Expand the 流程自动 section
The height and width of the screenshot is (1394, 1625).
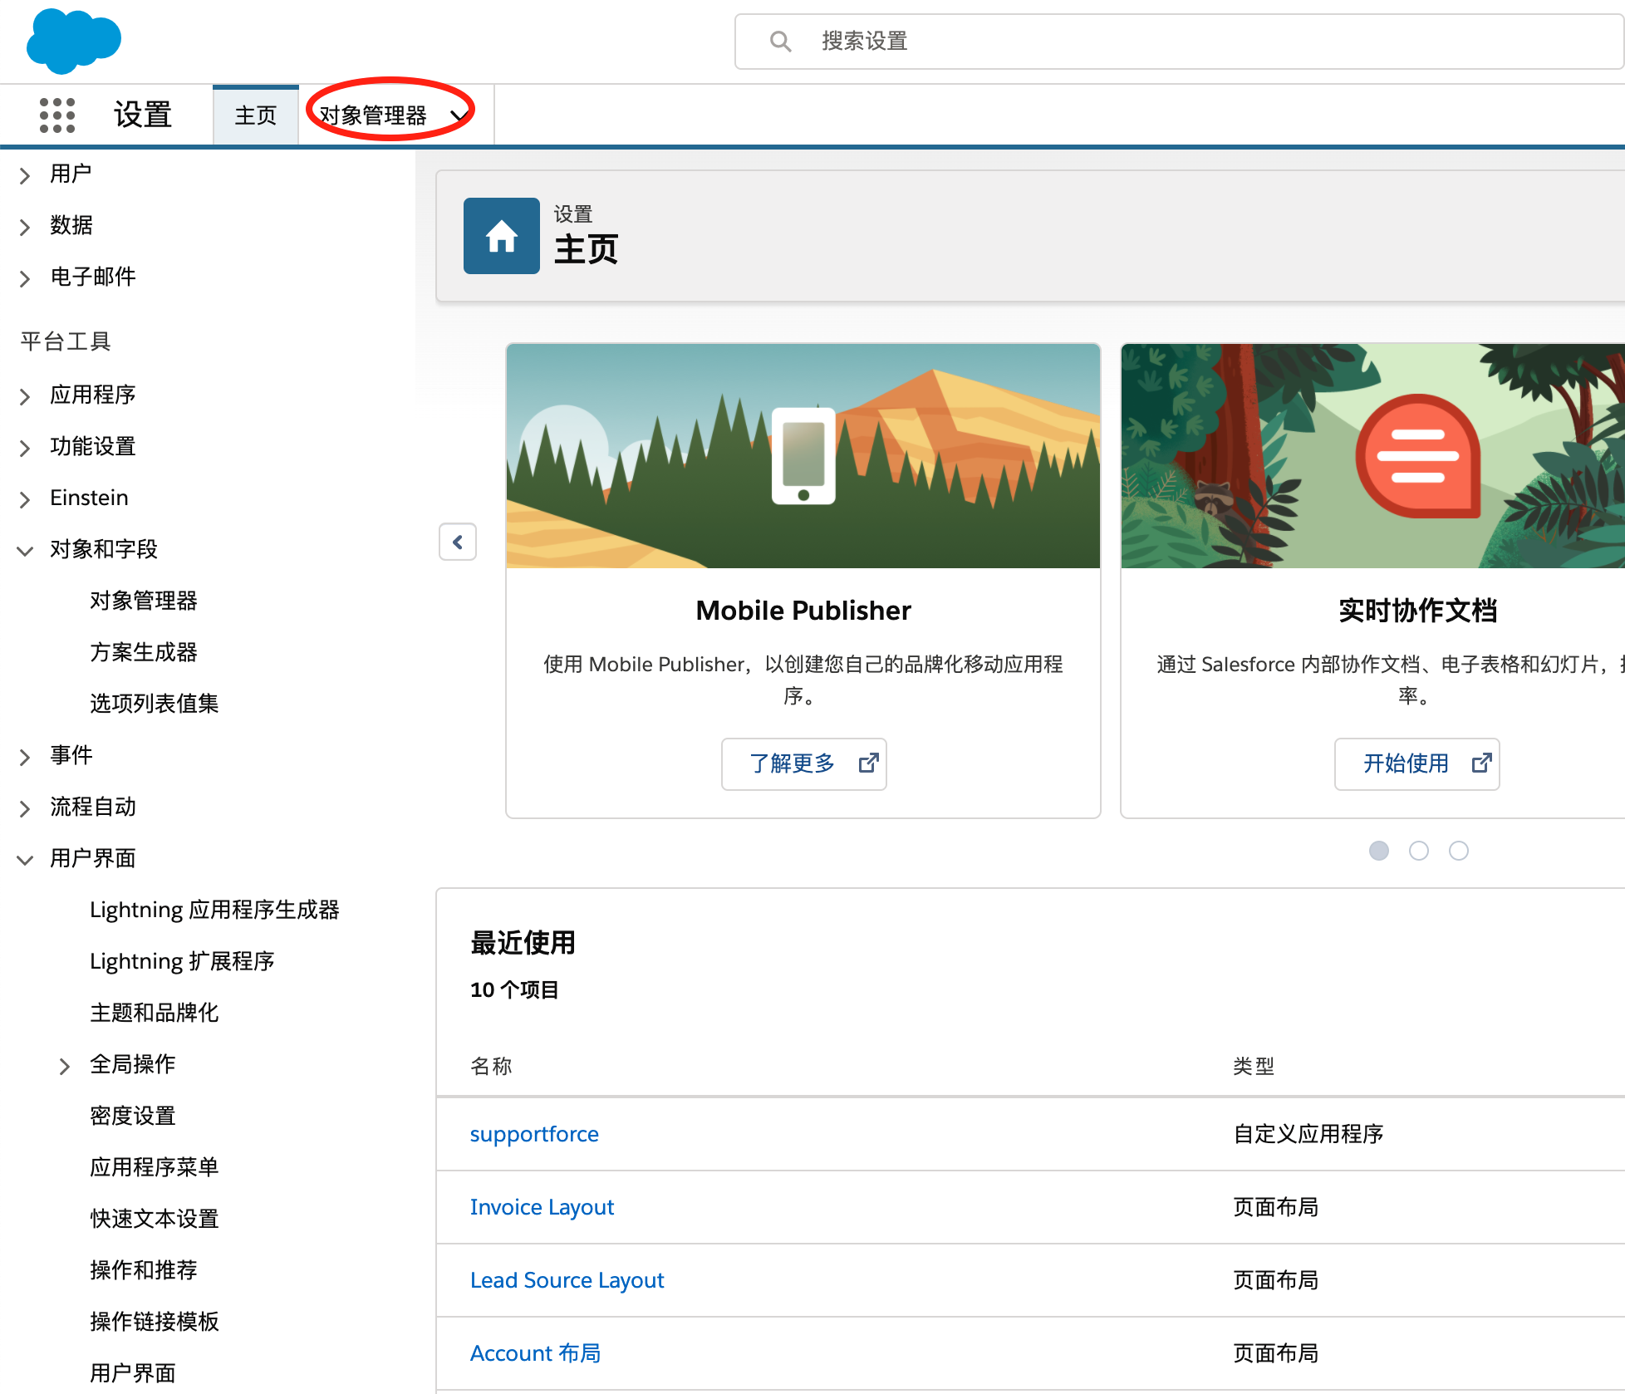click(25, 807)
